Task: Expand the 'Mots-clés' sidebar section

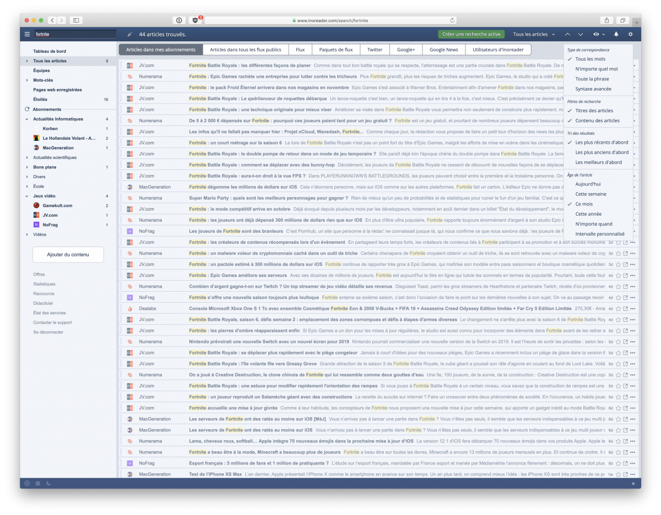Action: pos(26,80)
